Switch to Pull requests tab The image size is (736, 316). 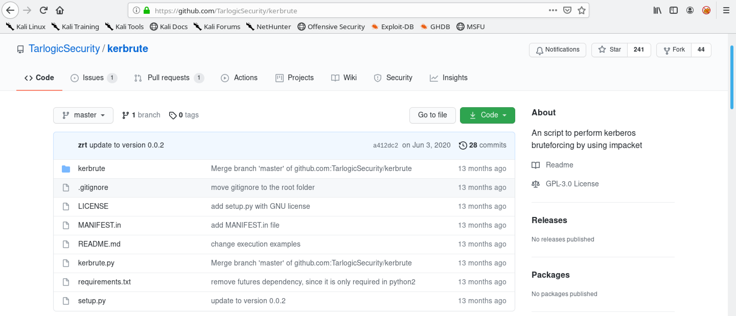pyautogui.click(x=169, y=78)
